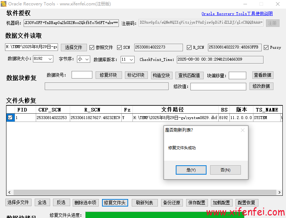Focus the 机器码 input field
This screenshot has width=286, height=218.
(x=71, y=23)
